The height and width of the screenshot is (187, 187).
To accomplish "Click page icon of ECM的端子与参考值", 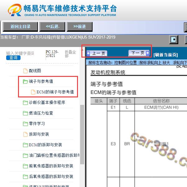I will [33, 92].
